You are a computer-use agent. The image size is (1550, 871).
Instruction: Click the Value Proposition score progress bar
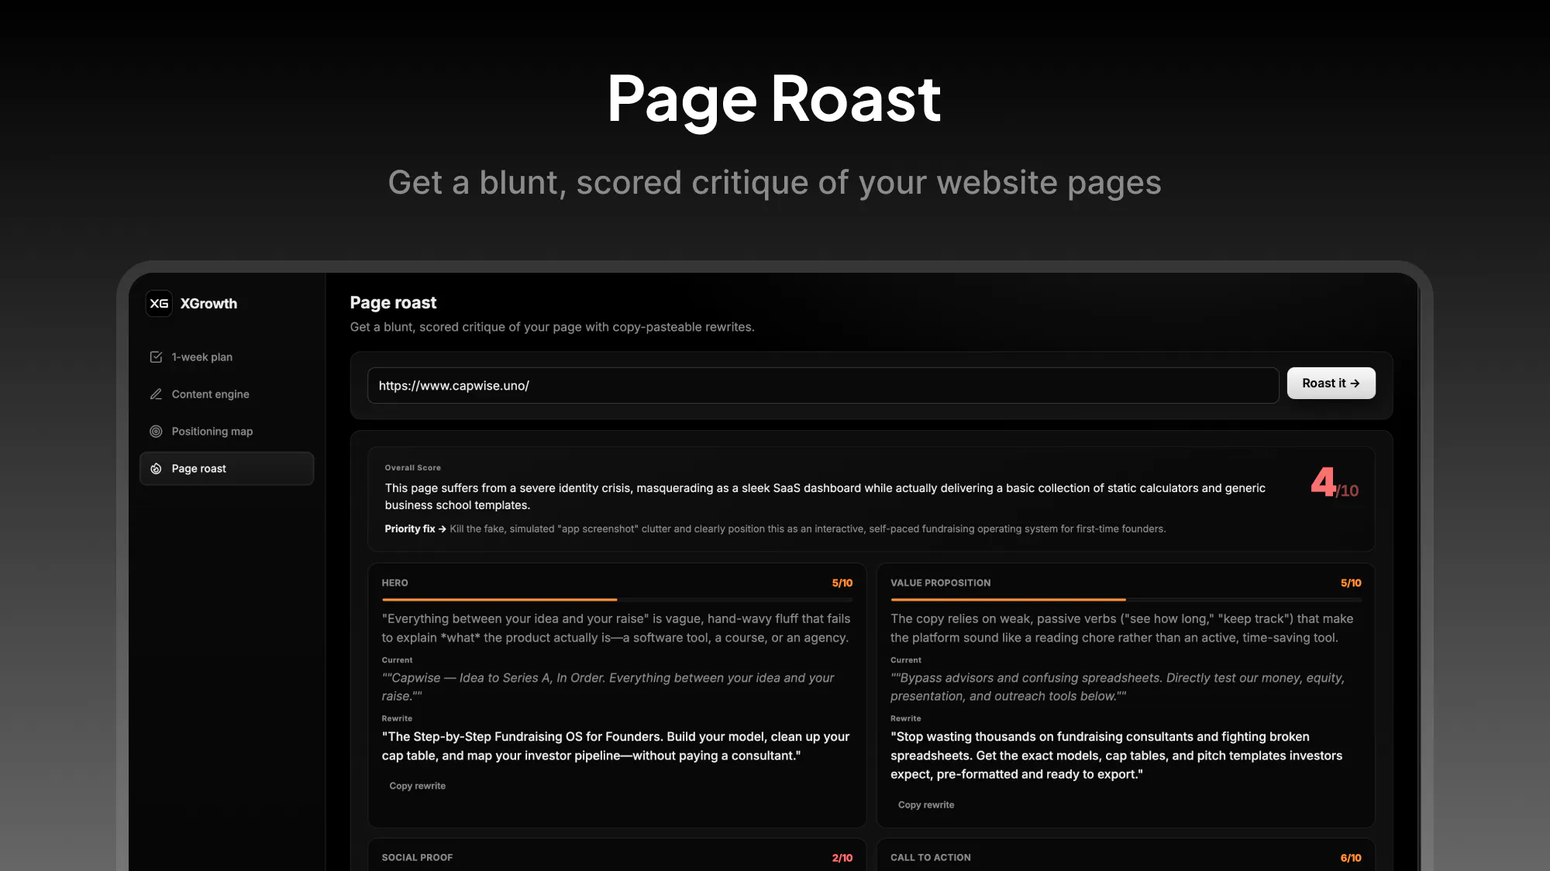click(x=1125, y=600)
